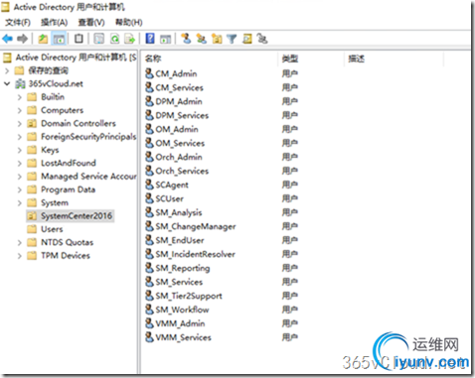Open the 文件(F) menu
The width and height of the screenshot is (475, 378).
(18, 22)
